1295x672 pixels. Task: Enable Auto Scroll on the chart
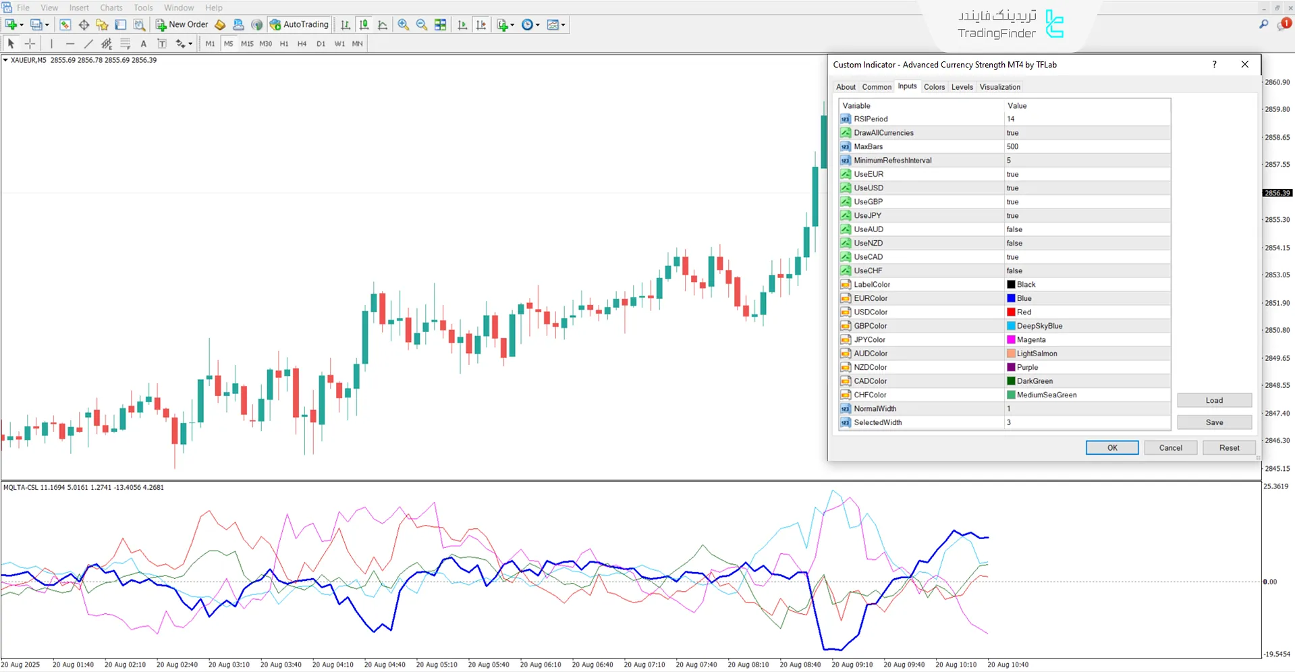pos(462,25)
